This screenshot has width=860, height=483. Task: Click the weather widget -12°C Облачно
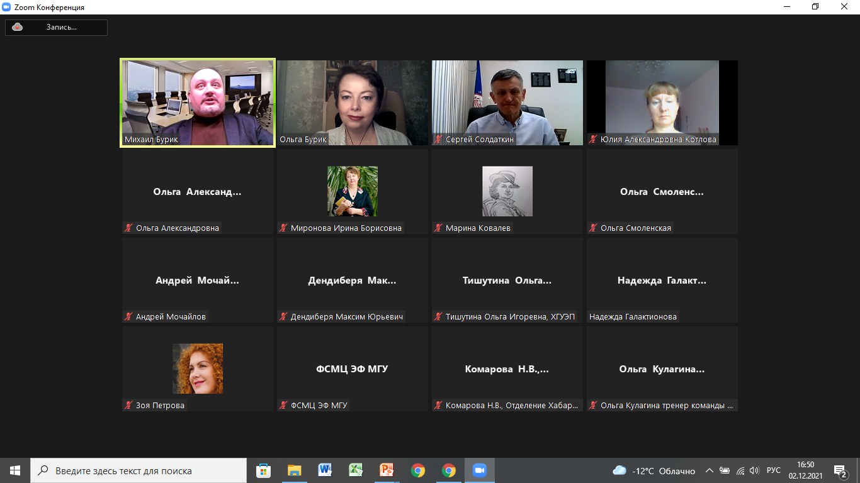point(654,470)
